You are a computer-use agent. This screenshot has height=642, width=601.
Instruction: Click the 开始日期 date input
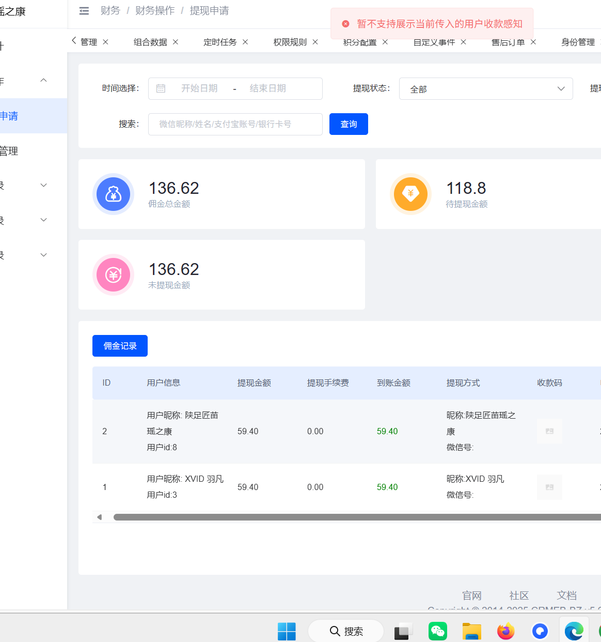click(x=199, y=88)
